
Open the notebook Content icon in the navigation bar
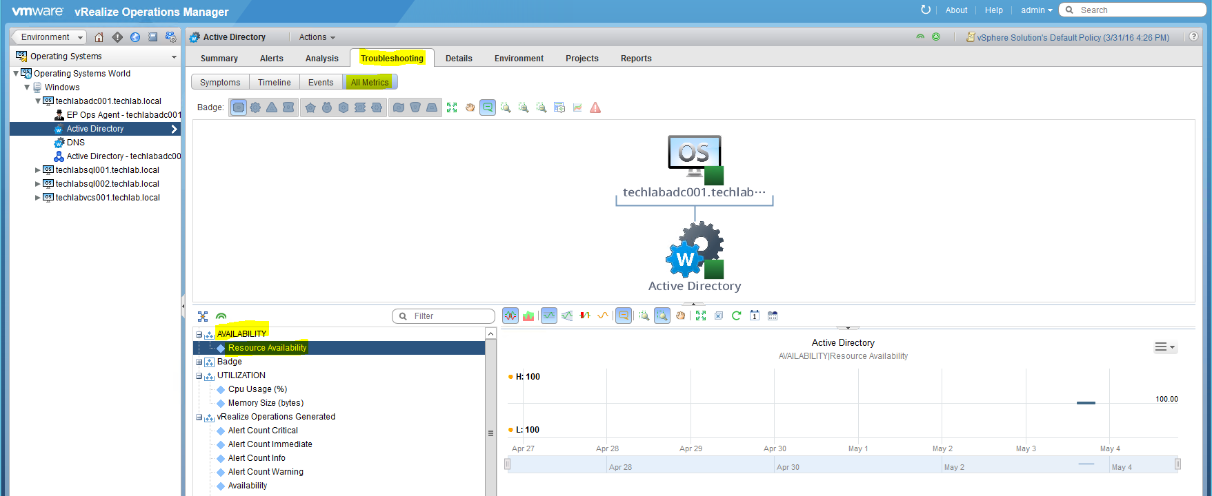(152, 37)
